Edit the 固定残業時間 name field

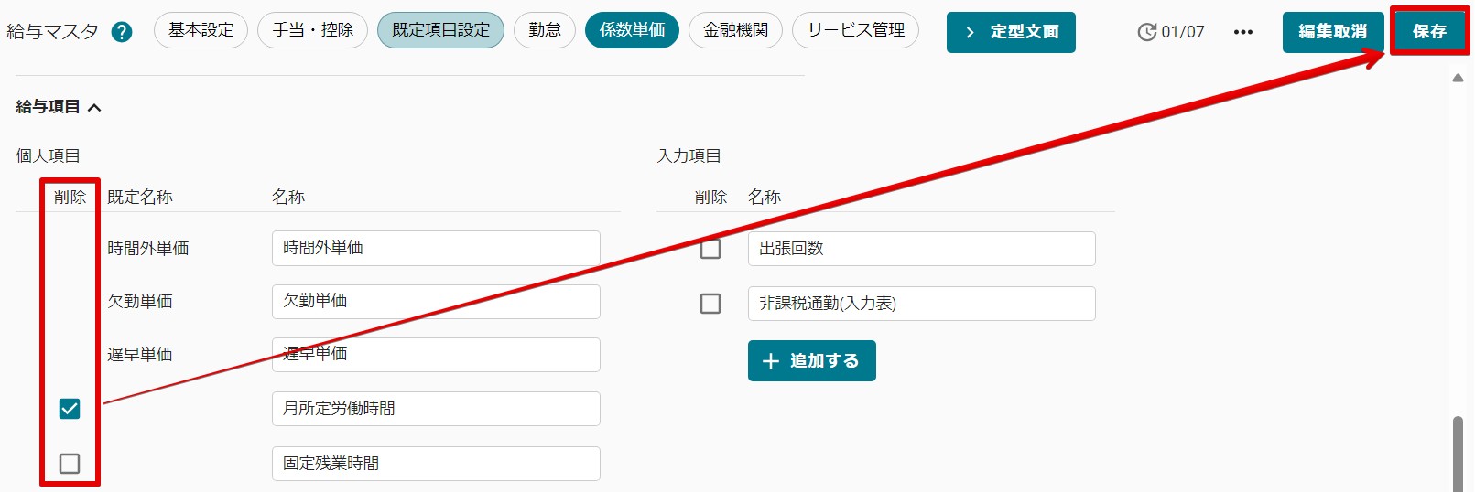pyautogui.click(x=436, y=464)
